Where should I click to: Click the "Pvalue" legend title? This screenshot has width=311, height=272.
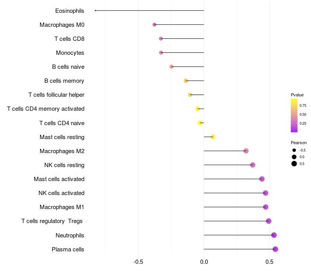(x=297, y=95)
